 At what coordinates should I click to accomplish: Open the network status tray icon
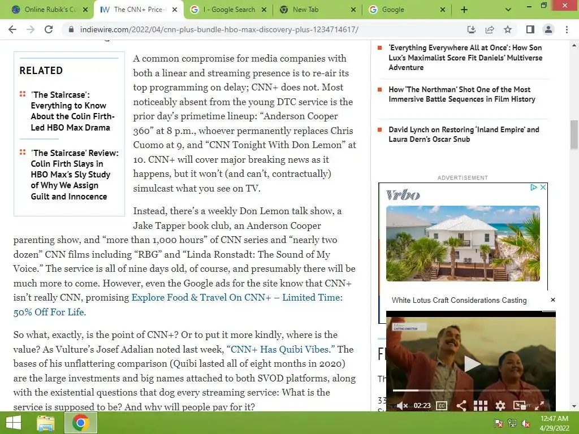[512, 423]
